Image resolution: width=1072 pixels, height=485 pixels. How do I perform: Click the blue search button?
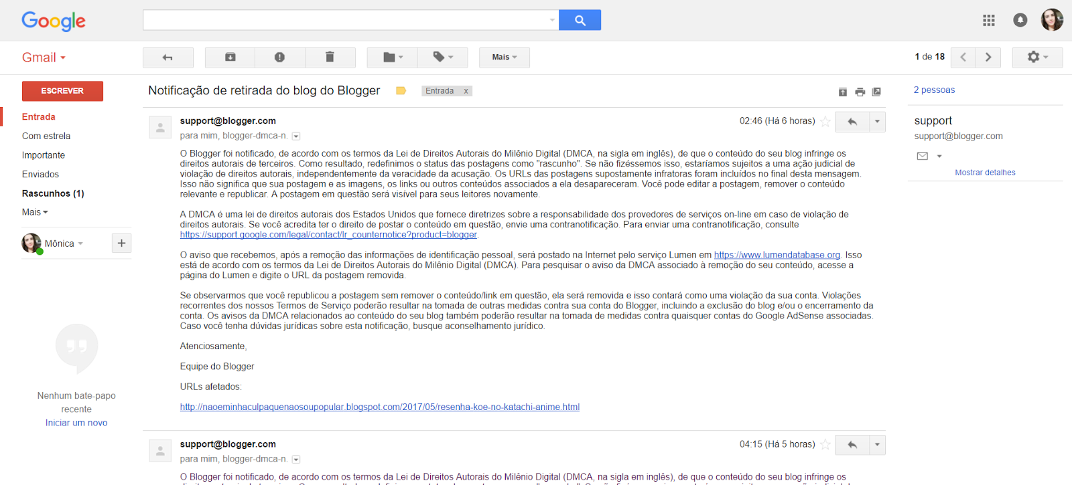coord(580,20)
